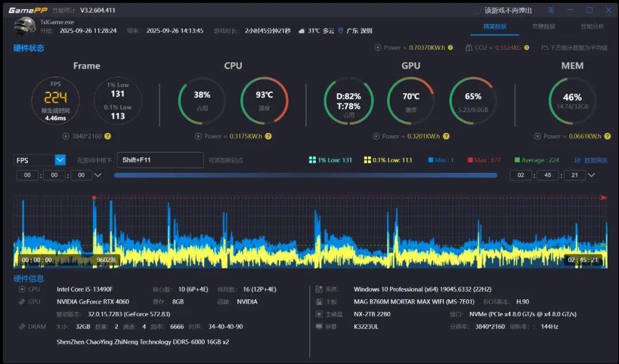Open 数据筛选 data filter
The image size is (619, 364).
click(x=591, y=160)
